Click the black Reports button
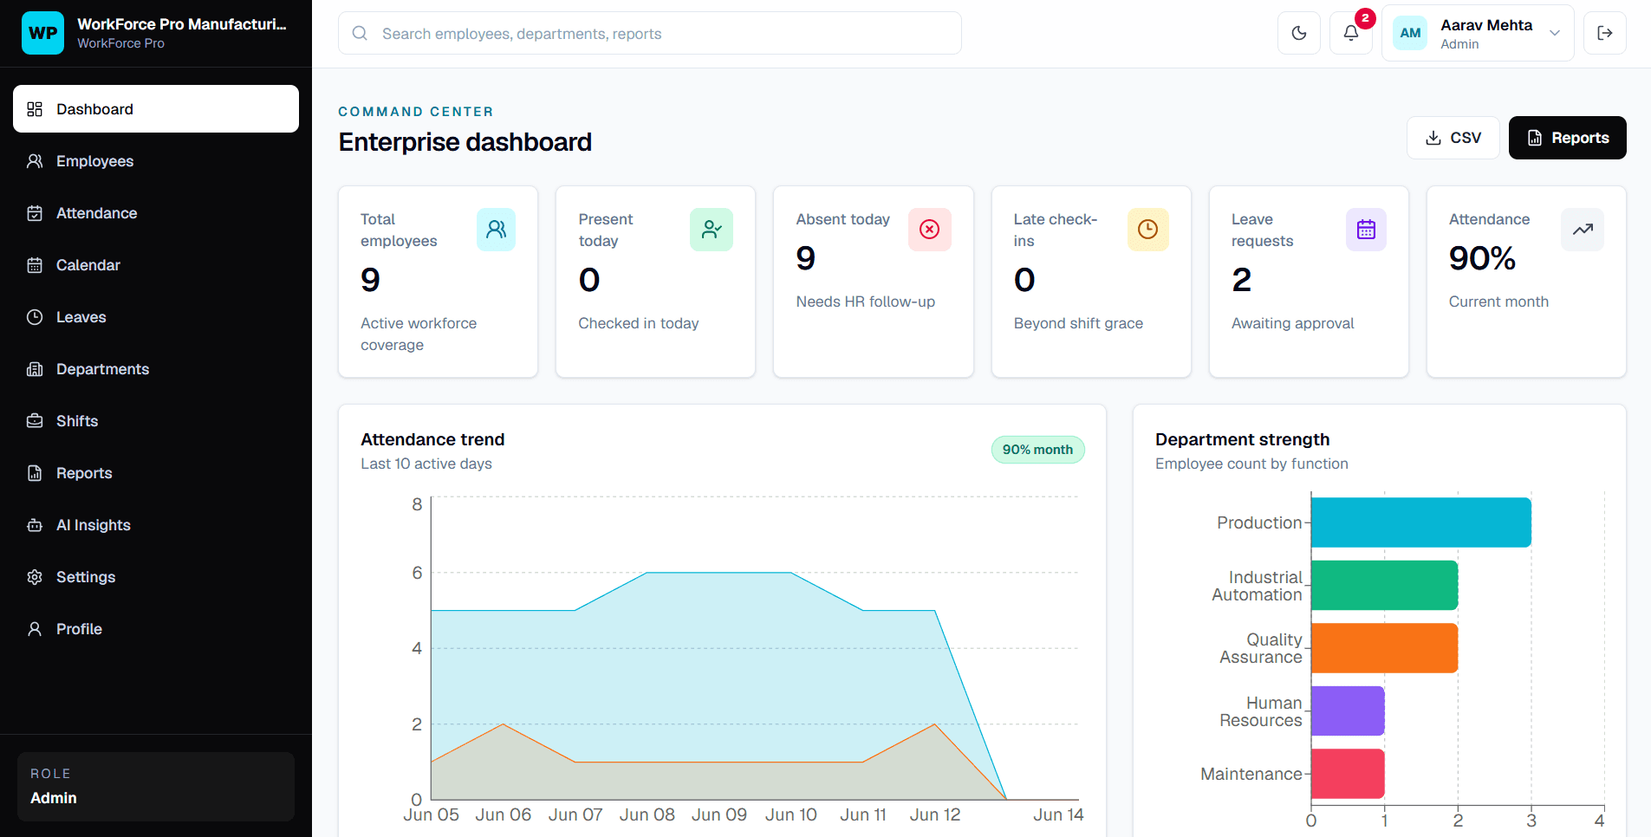1651x837 pixels. click(x=1568, y=138)
